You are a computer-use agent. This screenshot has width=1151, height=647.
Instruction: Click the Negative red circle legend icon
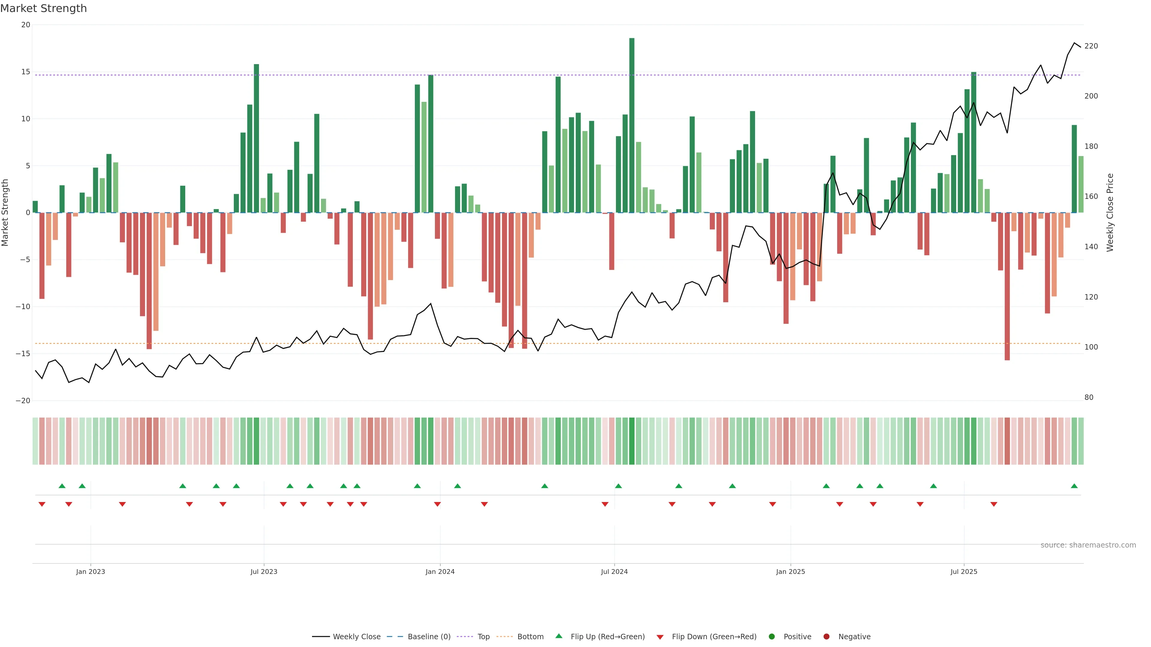[x=826, y=637]
